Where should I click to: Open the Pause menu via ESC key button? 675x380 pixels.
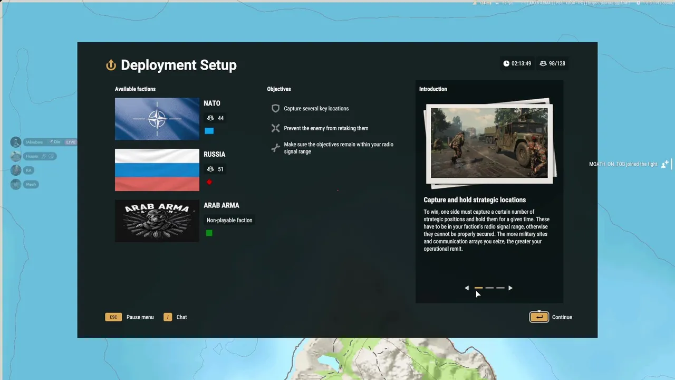(113, 317)
